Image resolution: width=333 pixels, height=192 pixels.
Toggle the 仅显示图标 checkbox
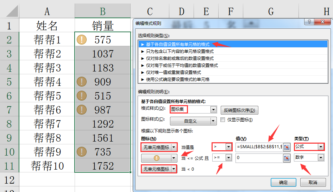(x=222, y=120)
